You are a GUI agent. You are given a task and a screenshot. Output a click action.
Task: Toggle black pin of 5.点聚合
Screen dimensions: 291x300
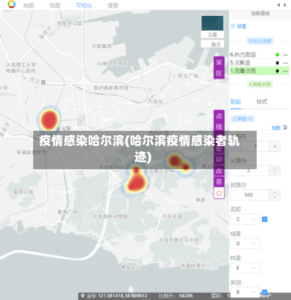coord(277,63)
